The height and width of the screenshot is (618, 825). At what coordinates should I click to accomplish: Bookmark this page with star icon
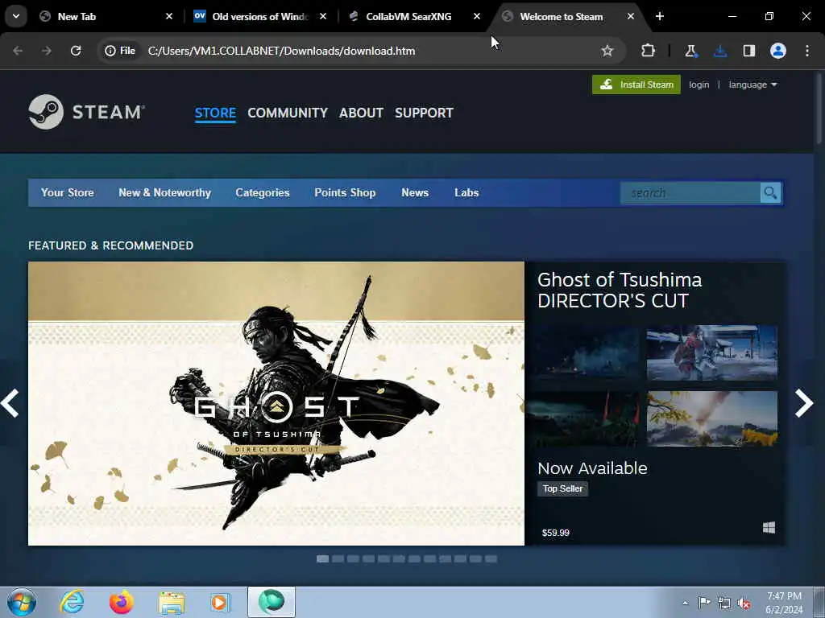coord(607,51)
